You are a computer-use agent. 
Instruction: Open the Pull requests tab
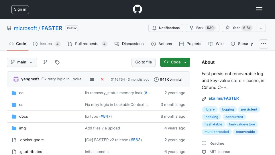tap(87, 44)
